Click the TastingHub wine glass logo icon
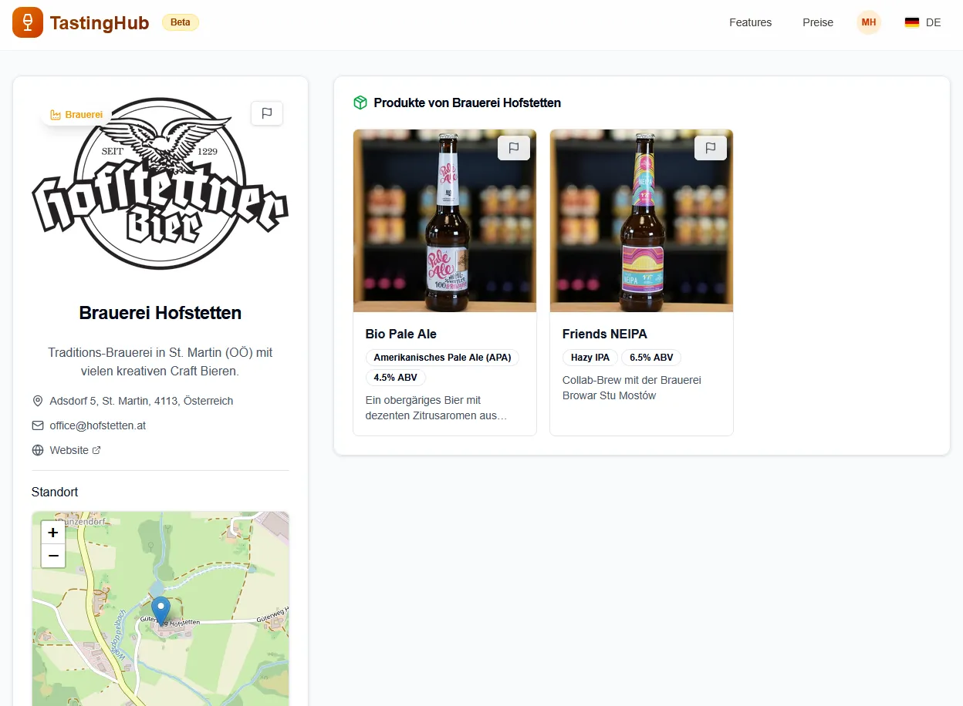Image resolution: width=963 pixels, height=706 pixels. [28, 22]
